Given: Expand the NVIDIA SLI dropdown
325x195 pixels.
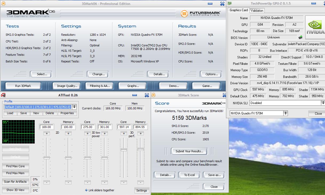Looking at the screenshot, I should point(323,103).
